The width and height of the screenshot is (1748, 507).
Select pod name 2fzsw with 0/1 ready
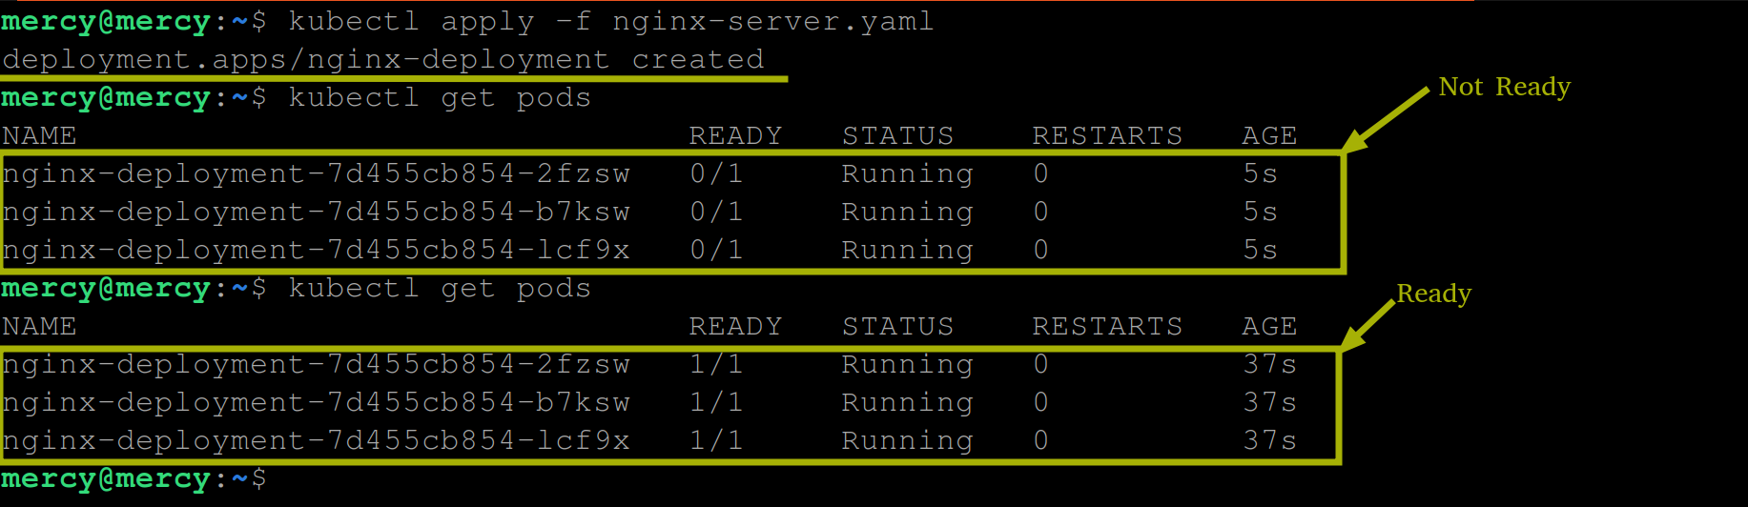coord(316,173)
